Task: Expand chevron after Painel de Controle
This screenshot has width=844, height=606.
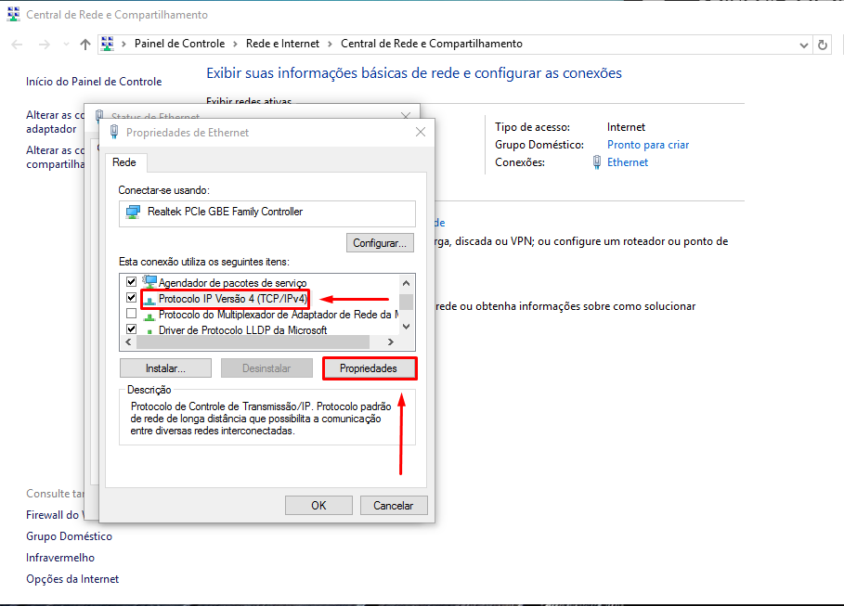Action: point(236,44)
